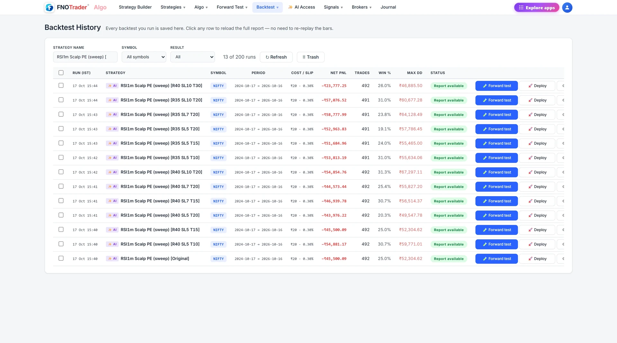Image resolution: width=617 pixels, height=343 pixels.
Task: Click the Trash button
Action: (x=310, y=57)
